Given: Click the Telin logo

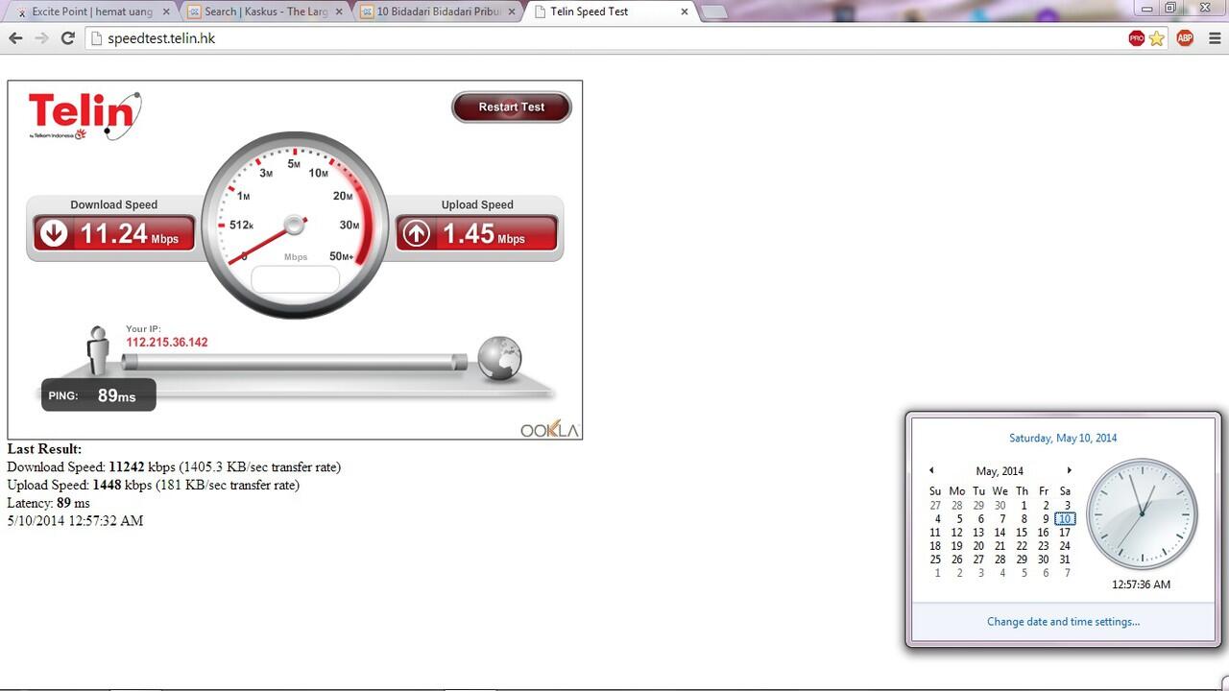Looking at the screenshot, I should [x=84, y=116].
